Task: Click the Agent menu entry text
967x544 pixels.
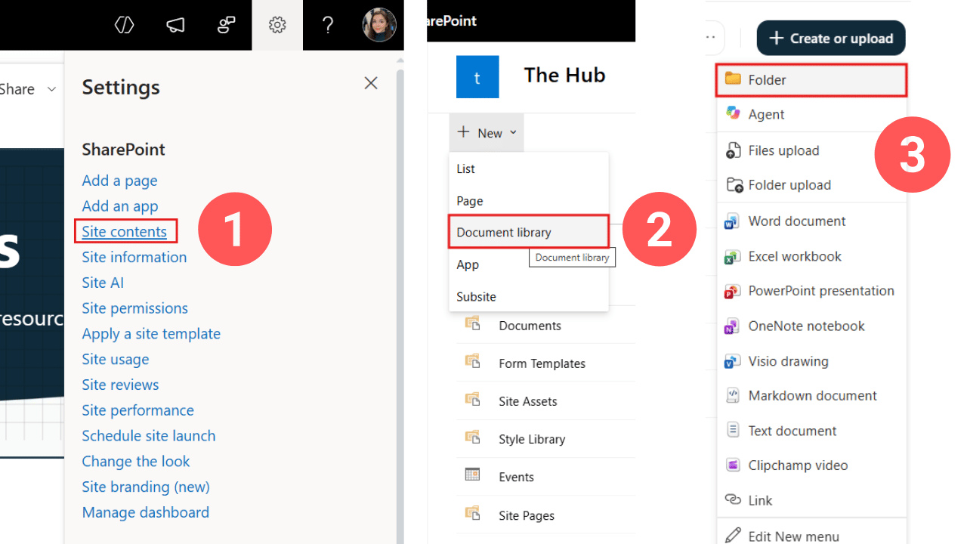Action: (766, 114)
